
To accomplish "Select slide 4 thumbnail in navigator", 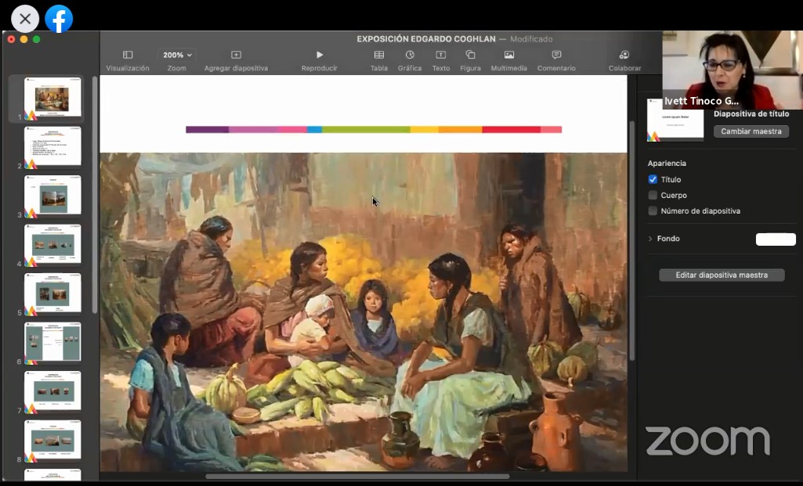I will pyautogui.click(x=52, y=244).
